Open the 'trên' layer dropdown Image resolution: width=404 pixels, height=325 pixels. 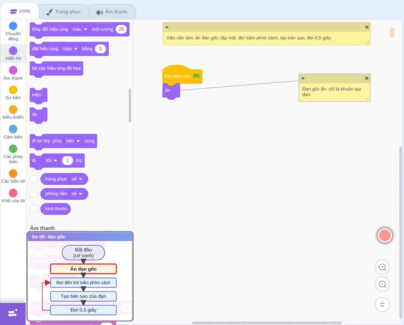73,141
